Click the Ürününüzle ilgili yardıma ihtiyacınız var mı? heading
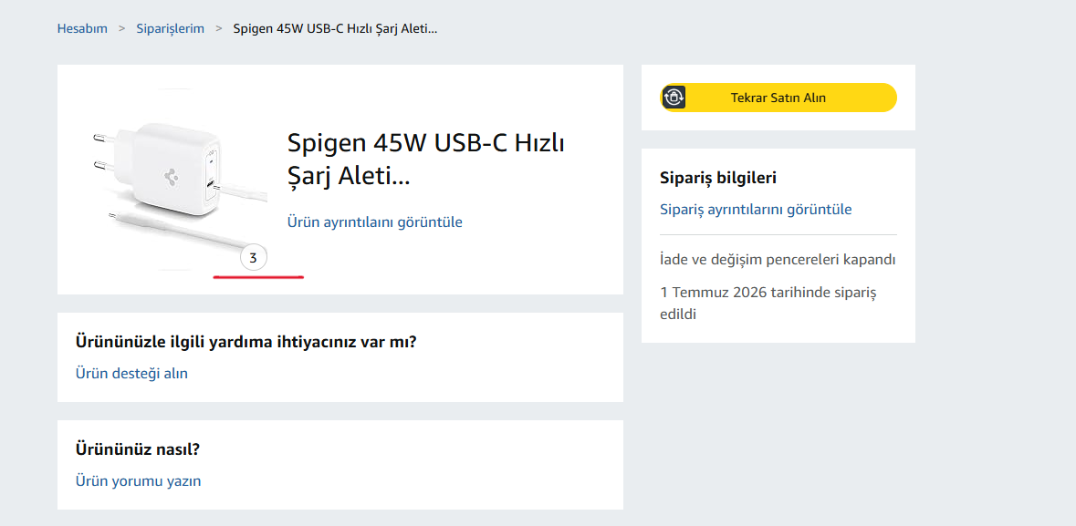Viewport: 1076px width, 526px height. [245, 342]
